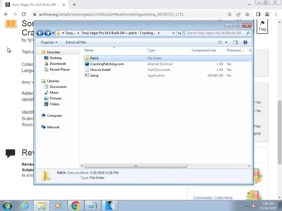Screen dimensions: 282x211
Task: Open Pictures library
Action: (56, 98)
